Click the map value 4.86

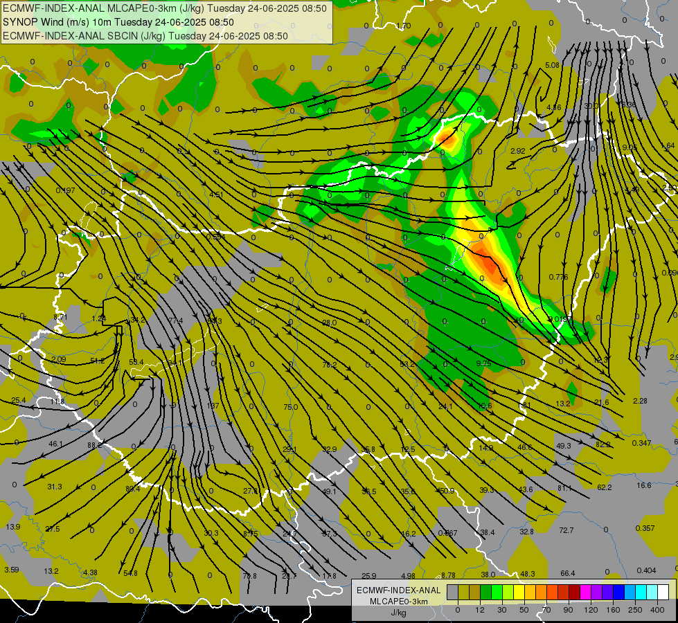coord(554,108)
